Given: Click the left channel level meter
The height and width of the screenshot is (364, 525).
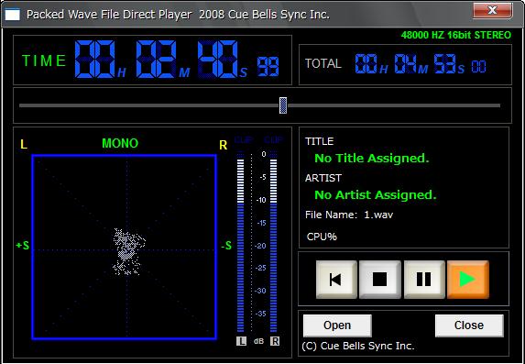Looking at the screenshot, I should [240, 242].
